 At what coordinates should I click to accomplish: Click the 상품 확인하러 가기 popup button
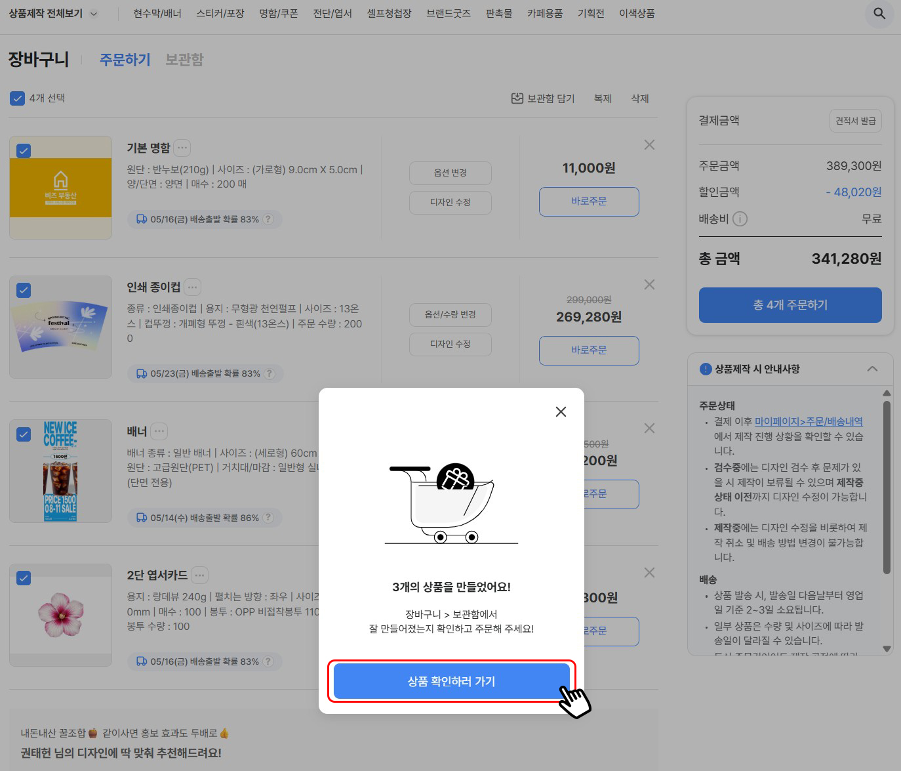coord(450,681)
